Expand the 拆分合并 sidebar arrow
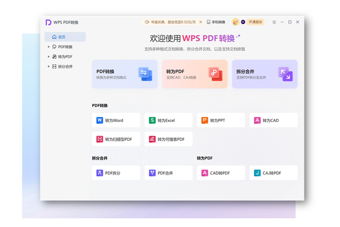Viewport: 340px width, 227px height. coord(49,67)
